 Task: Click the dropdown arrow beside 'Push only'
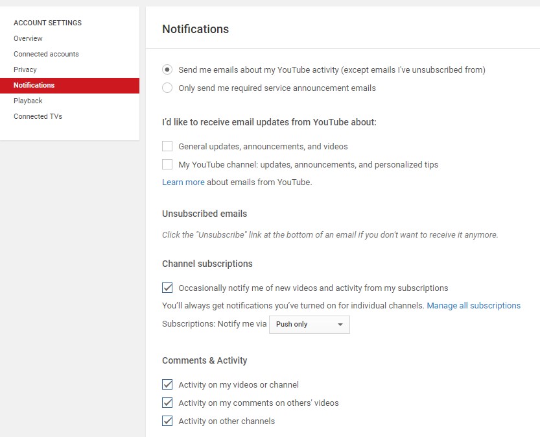point(340,325)
